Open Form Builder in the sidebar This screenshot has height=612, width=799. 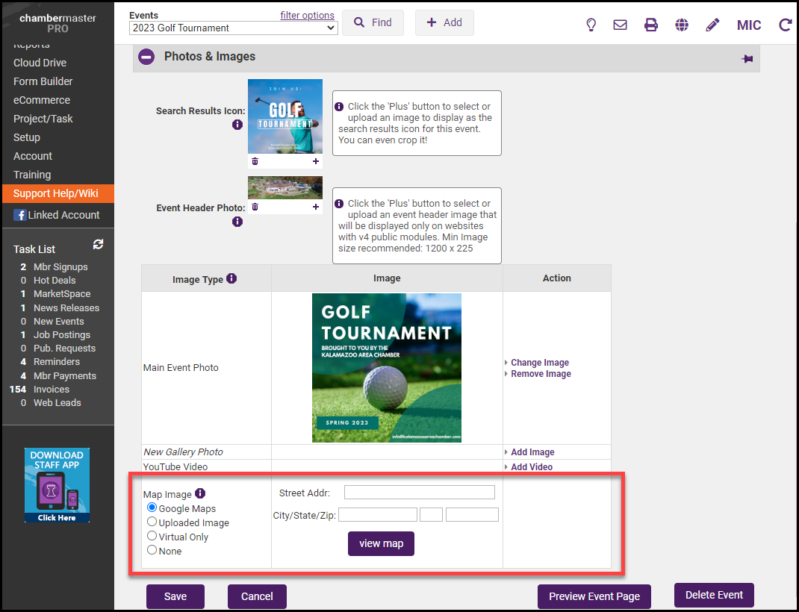point(43,81)
